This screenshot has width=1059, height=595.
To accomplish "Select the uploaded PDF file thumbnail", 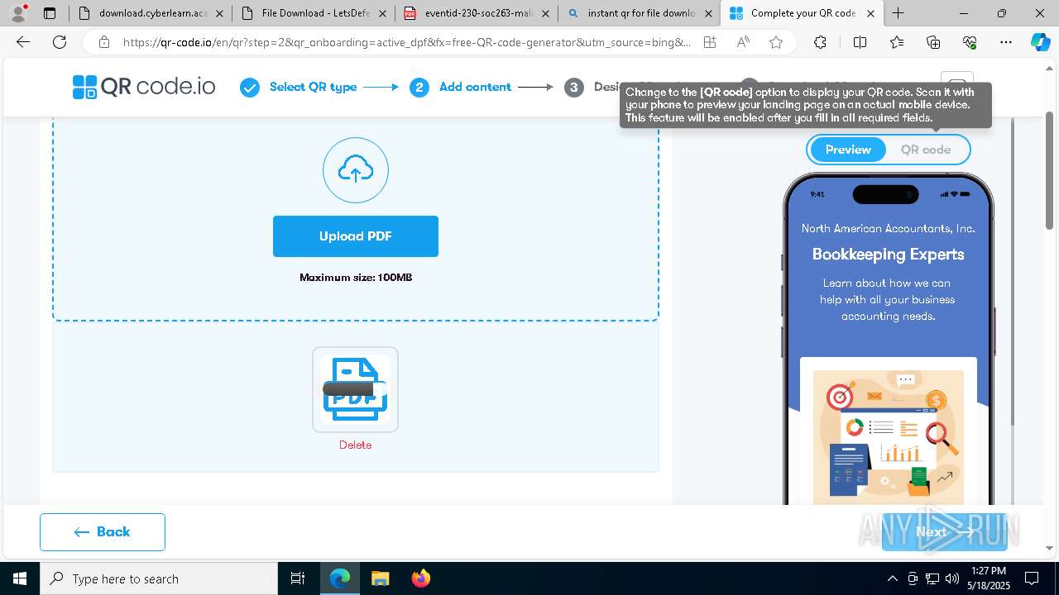I will [x=355, y=389].
